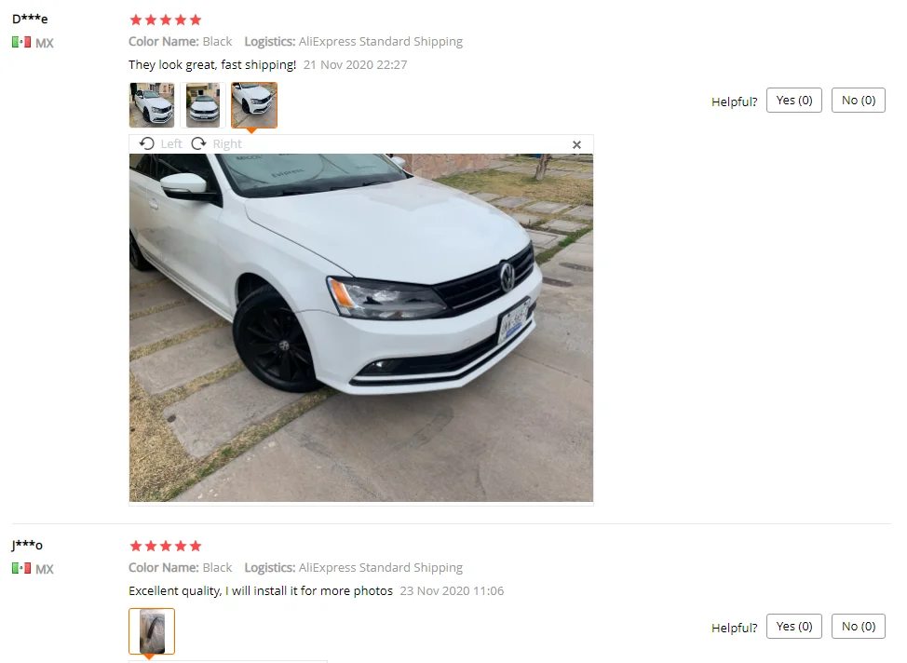The width and height of the screenshot is (907, 663).
Task: Open second car thumbnail in D***e's review
Action: point(203,104)
